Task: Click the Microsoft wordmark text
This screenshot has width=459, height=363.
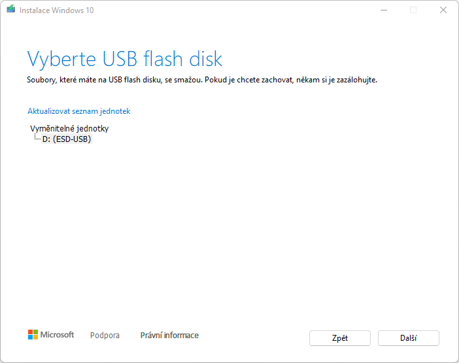Action: click(x=58, y=335)
